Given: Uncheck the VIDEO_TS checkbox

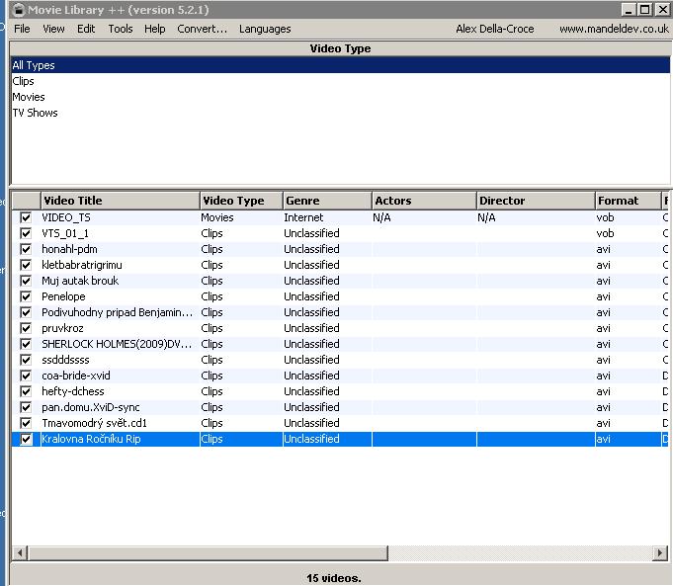Looking at the screenshot, I should (x=26, y=217).
